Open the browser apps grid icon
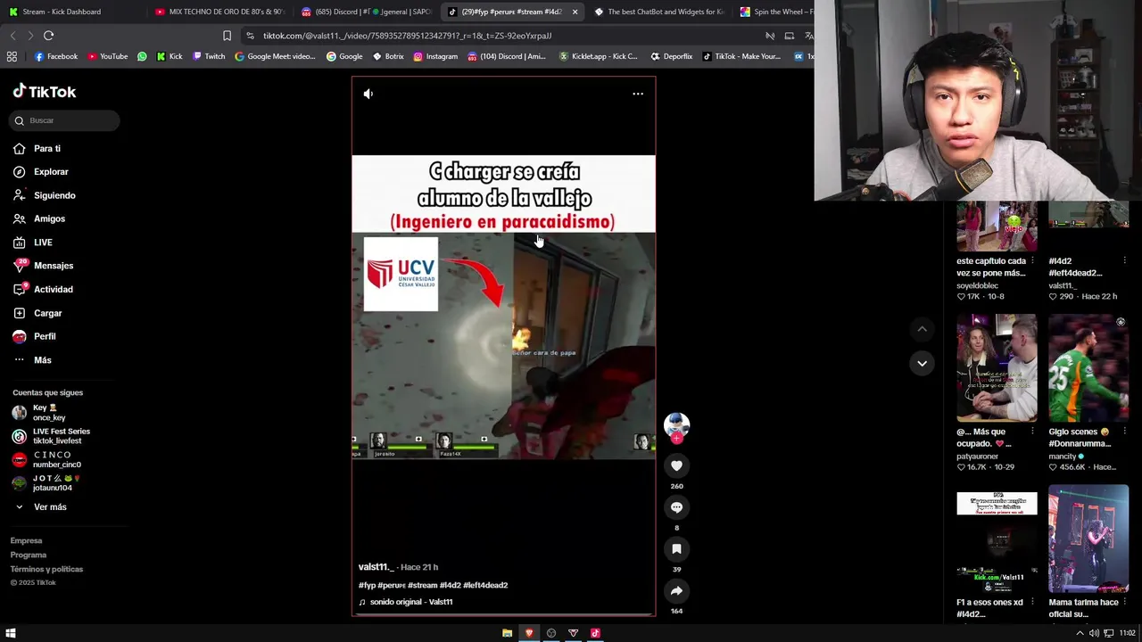1142x642 pixels. click(x=12, y=56)
